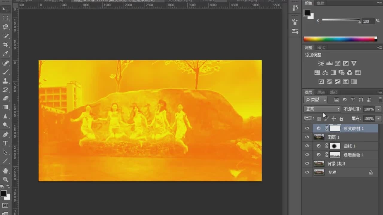Open the Layers panel flyout menu

pyautogui.click(x=380, y=92)
